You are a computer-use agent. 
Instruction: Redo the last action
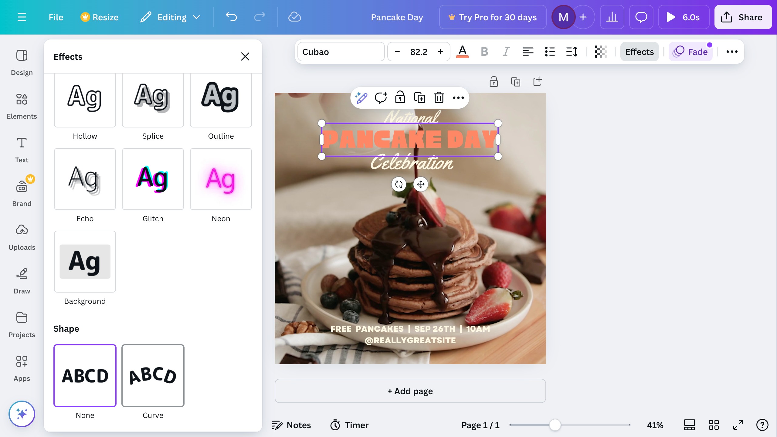(260, 17)
